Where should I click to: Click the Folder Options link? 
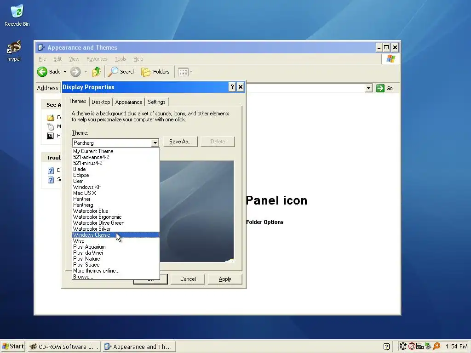pyautogui.click(x=264, y=222)
